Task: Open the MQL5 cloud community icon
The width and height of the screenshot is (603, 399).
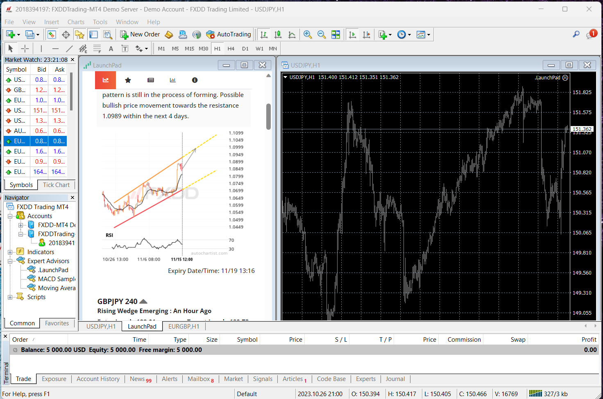Action: tap(183, 35)
